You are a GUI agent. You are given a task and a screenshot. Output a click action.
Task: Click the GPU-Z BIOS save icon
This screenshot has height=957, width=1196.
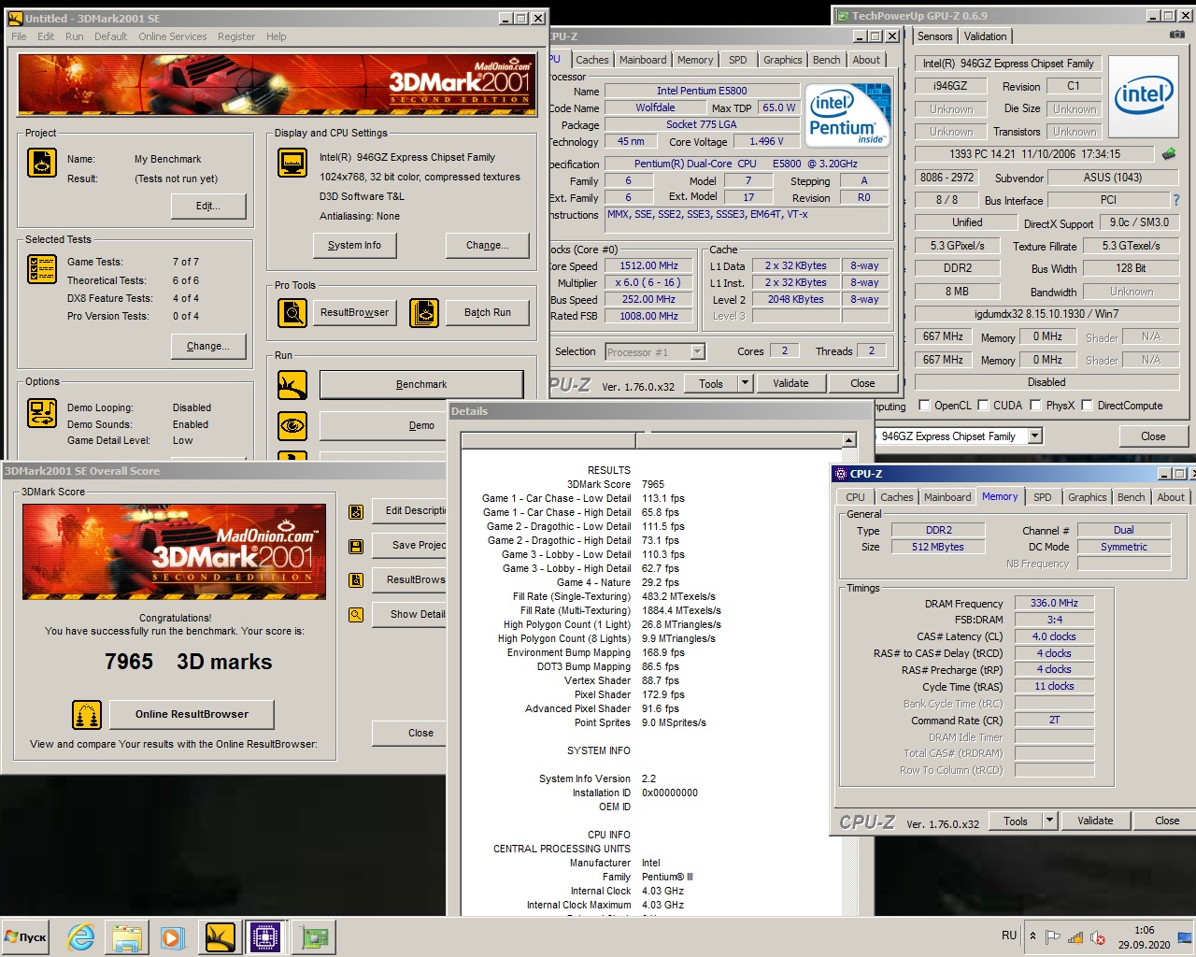tap(1168, 154)
